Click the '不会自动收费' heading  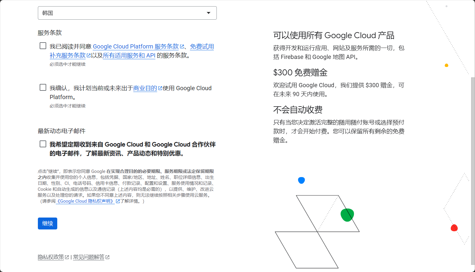[298, 110]
